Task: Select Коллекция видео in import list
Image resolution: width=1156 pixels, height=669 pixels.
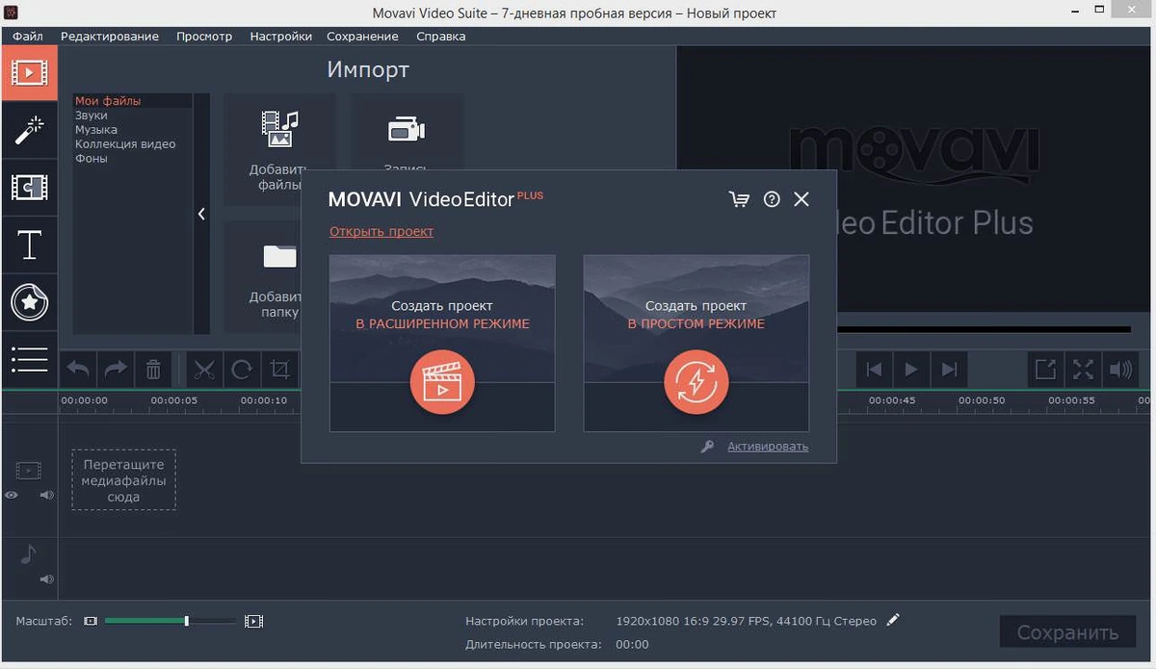Action: tap(125, 144)
